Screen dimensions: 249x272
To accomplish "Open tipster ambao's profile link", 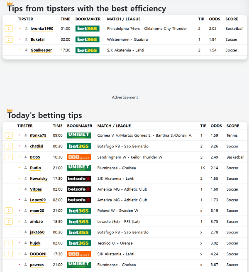I will coord(36,222).
